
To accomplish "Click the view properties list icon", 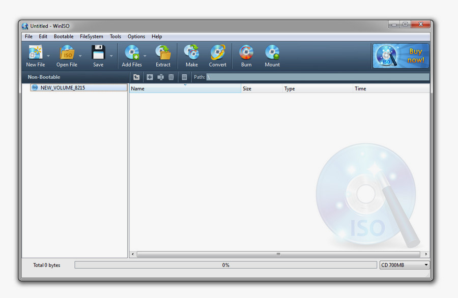I will (184, 77).
